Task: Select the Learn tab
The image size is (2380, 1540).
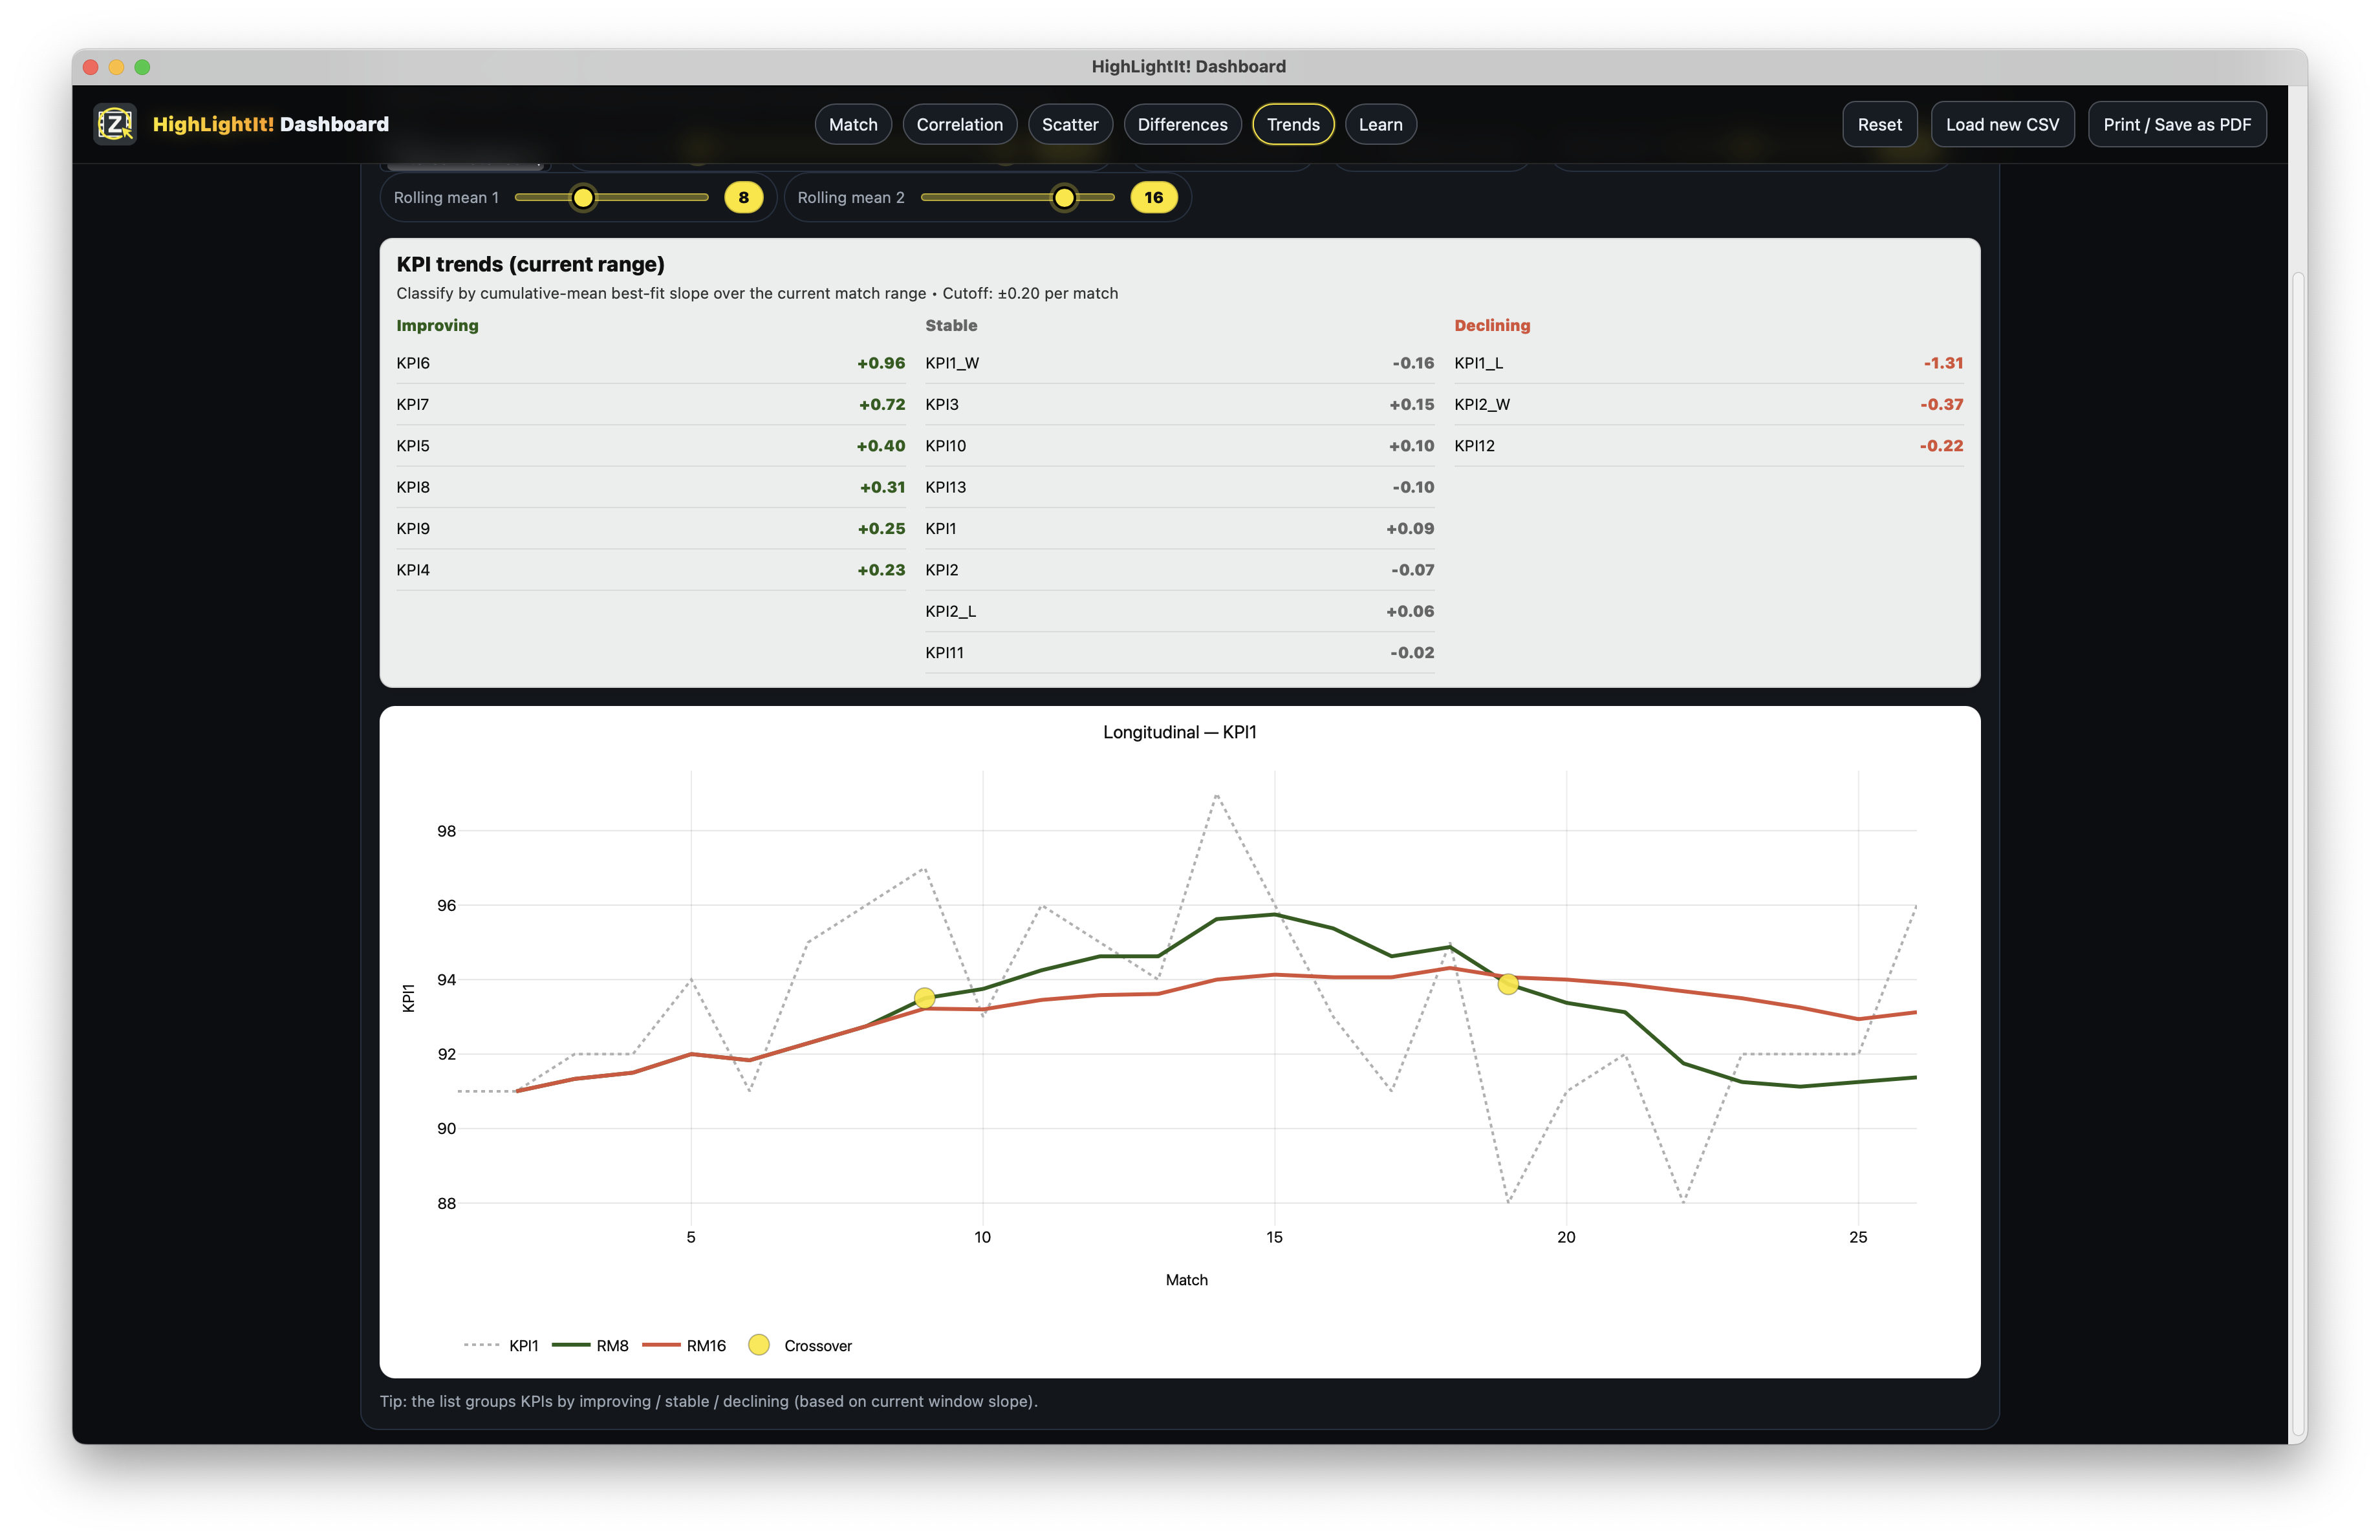Action: point(1380,125)
